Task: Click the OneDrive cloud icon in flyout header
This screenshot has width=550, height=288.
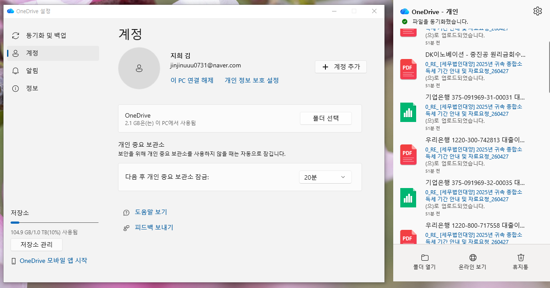Action: coord(404,11)
